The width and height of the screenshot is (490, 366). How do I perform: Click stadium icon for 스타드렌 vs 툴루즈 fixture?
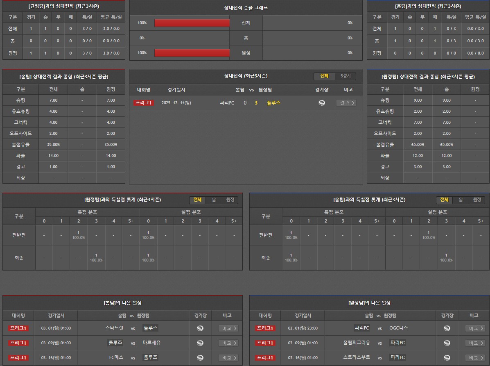(x=200, y=328)
